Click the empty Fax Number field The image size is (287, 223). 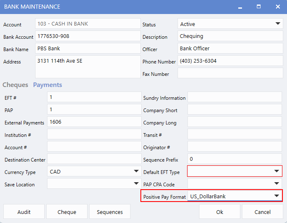(x=230, y=73)
